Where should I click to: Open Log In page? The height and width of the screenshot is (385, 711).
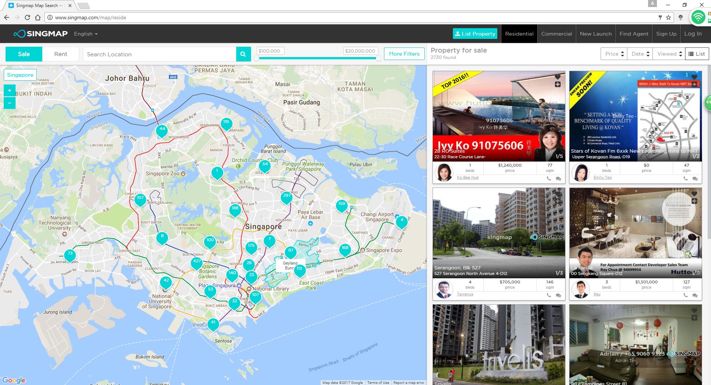tap(693, 34)
